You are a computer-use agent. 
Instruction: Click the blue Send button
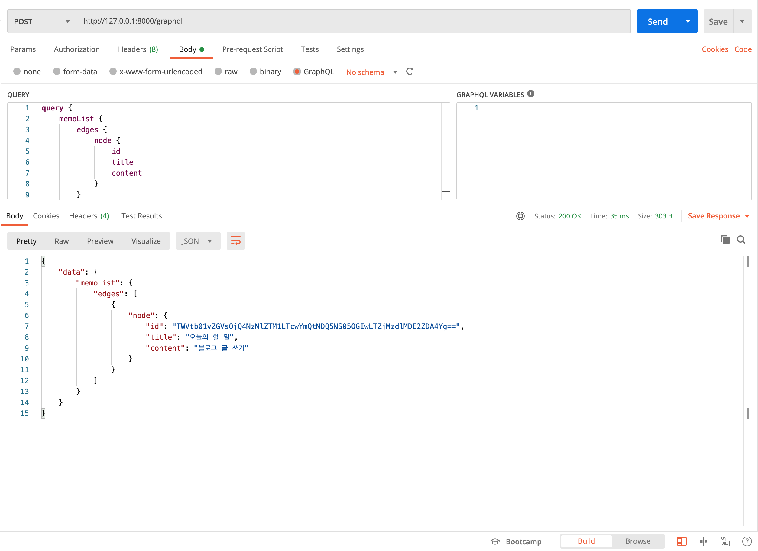(657, 21)
